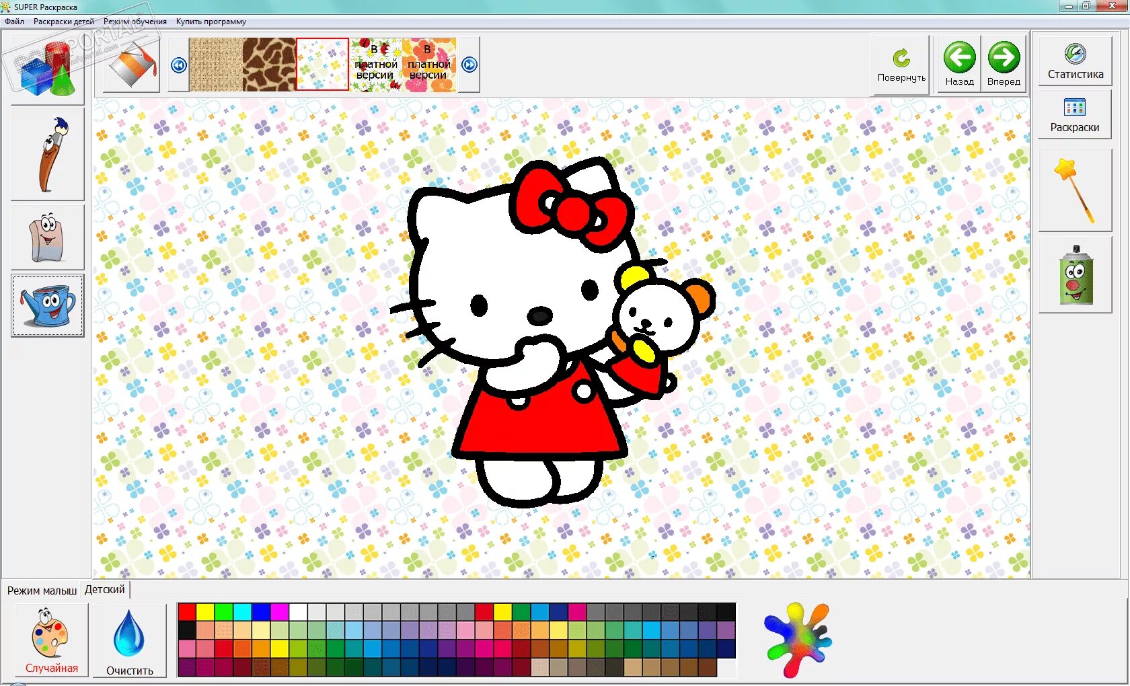Image resolution: width=1130 pixels, height=686 pixels.
Task: Select the green spray can tool
Action: pos(1075,275)
